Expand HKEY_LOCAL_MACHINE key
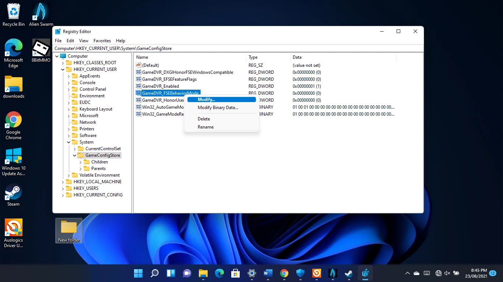This screenshot has height=282, width=503. (63, 182)
